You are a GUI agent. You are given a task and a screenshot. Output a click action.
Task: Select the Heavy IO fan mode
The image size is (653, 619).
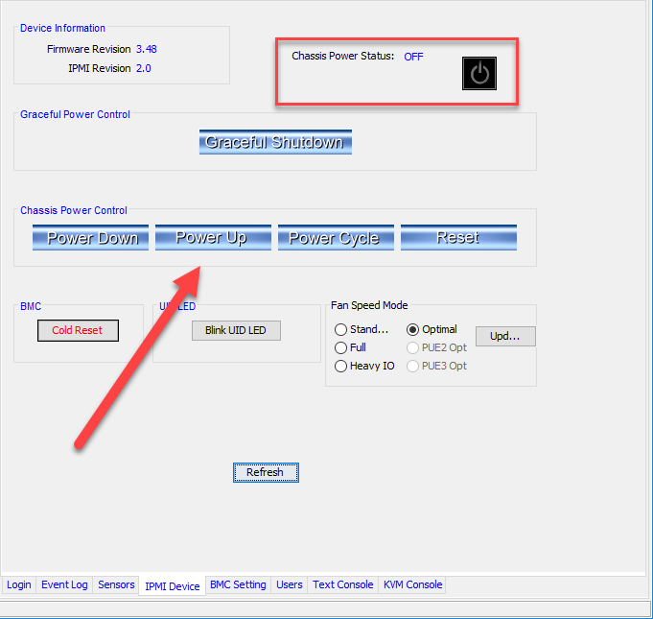364,366
